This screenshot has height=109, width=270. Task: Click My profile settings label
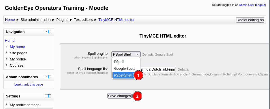pyautogui.click(x=25, y=105)
